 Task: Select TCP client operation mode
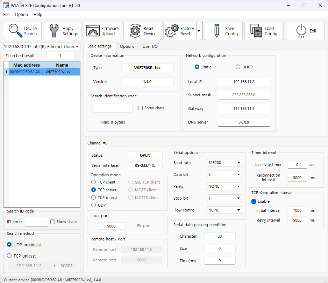pyautogui.click(x=93, y=182)
